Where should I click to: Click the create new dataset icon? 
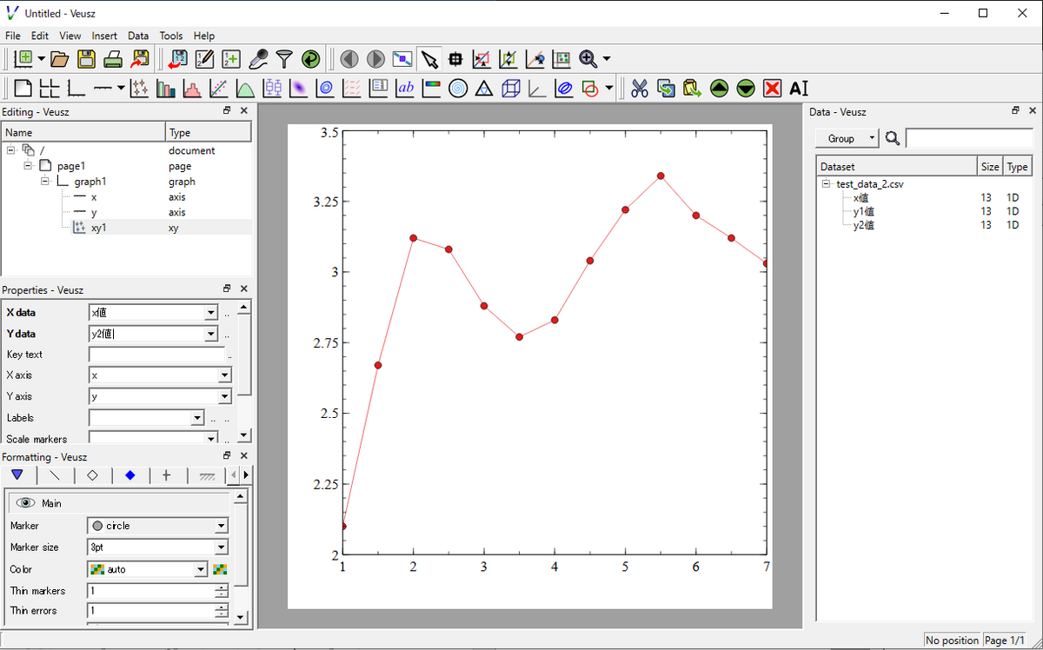(231, 59)
